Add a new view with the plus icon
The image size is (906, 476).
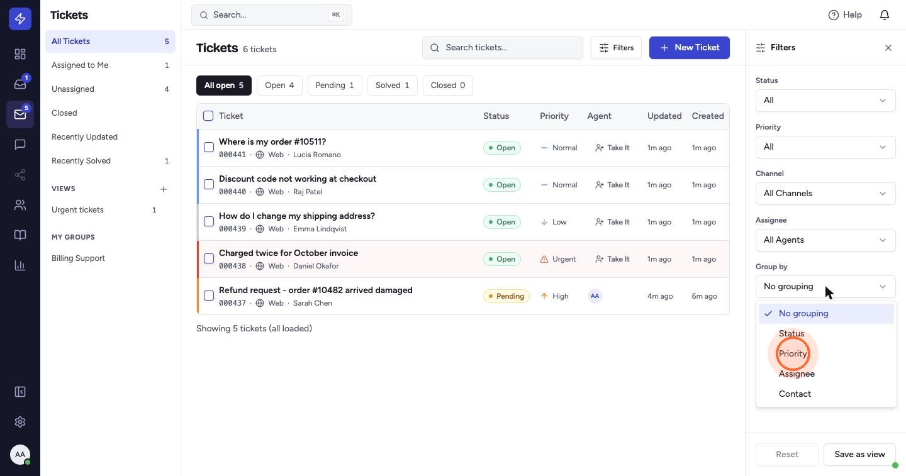tap(164, 189)
